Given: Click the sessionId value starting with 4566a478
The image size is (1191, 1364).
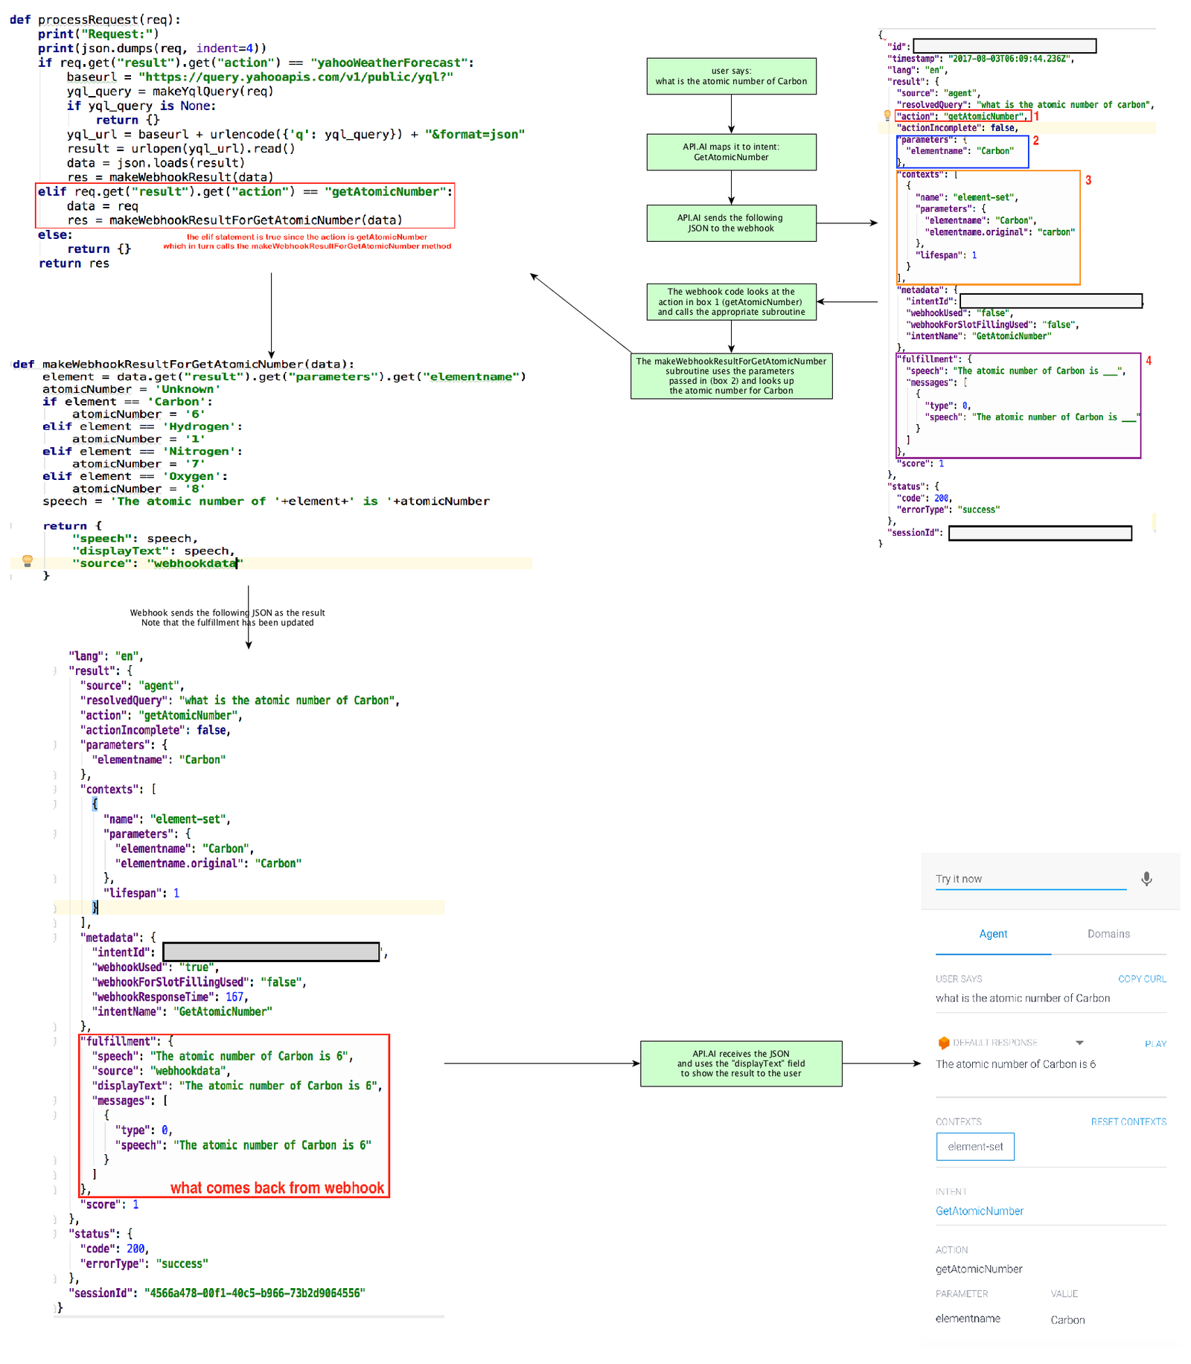Looking at the screenshot, I should 255,1293.
